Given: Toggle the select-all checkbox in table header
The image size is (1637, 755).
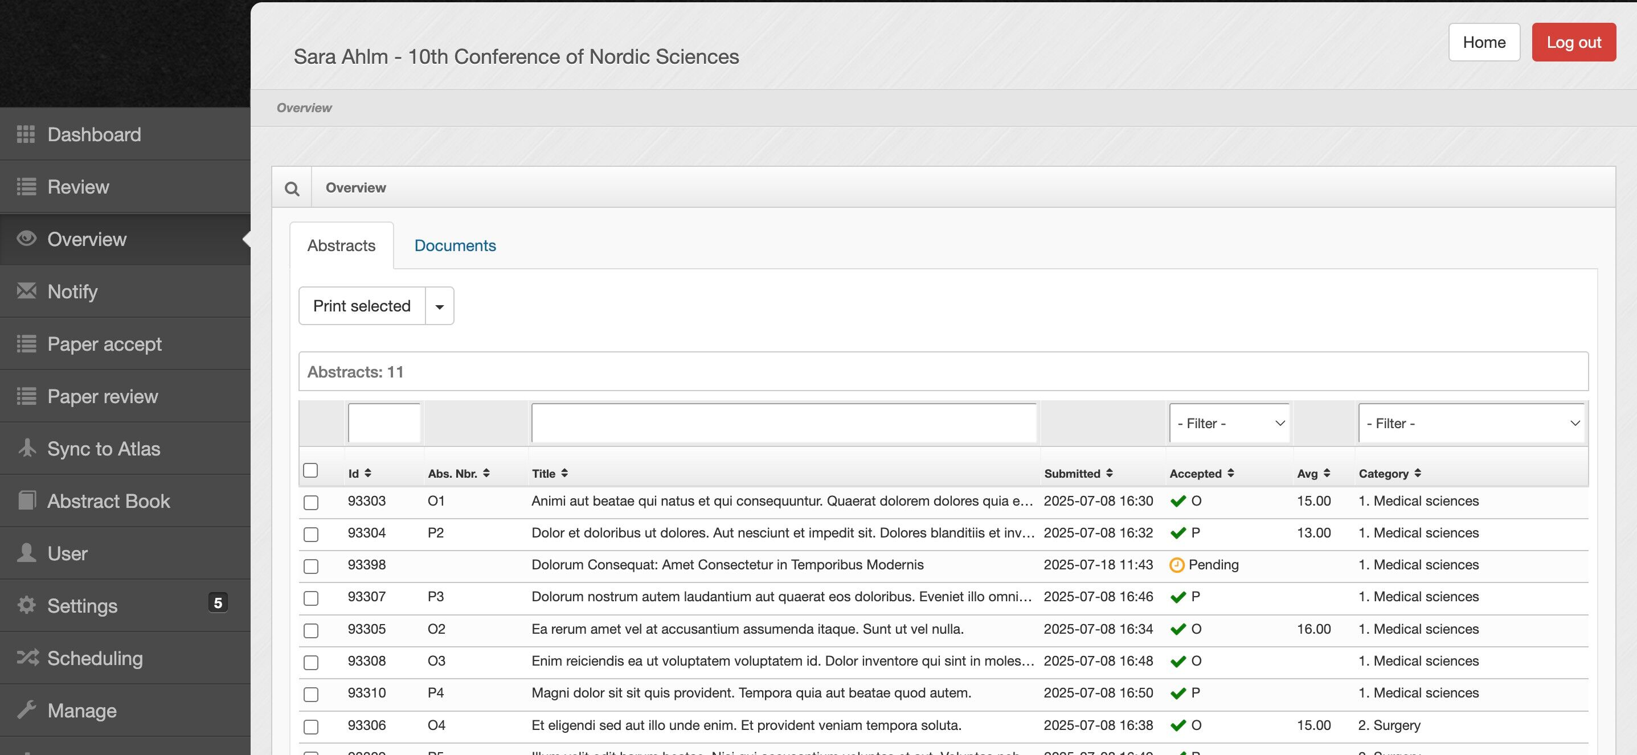Looking at the screenshot, I should click(310, 470).
